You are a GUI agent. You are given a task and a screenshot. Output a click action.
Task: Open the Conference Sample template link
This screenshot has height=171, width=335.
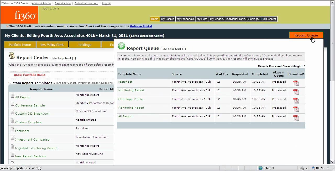[x=30, y=105]
